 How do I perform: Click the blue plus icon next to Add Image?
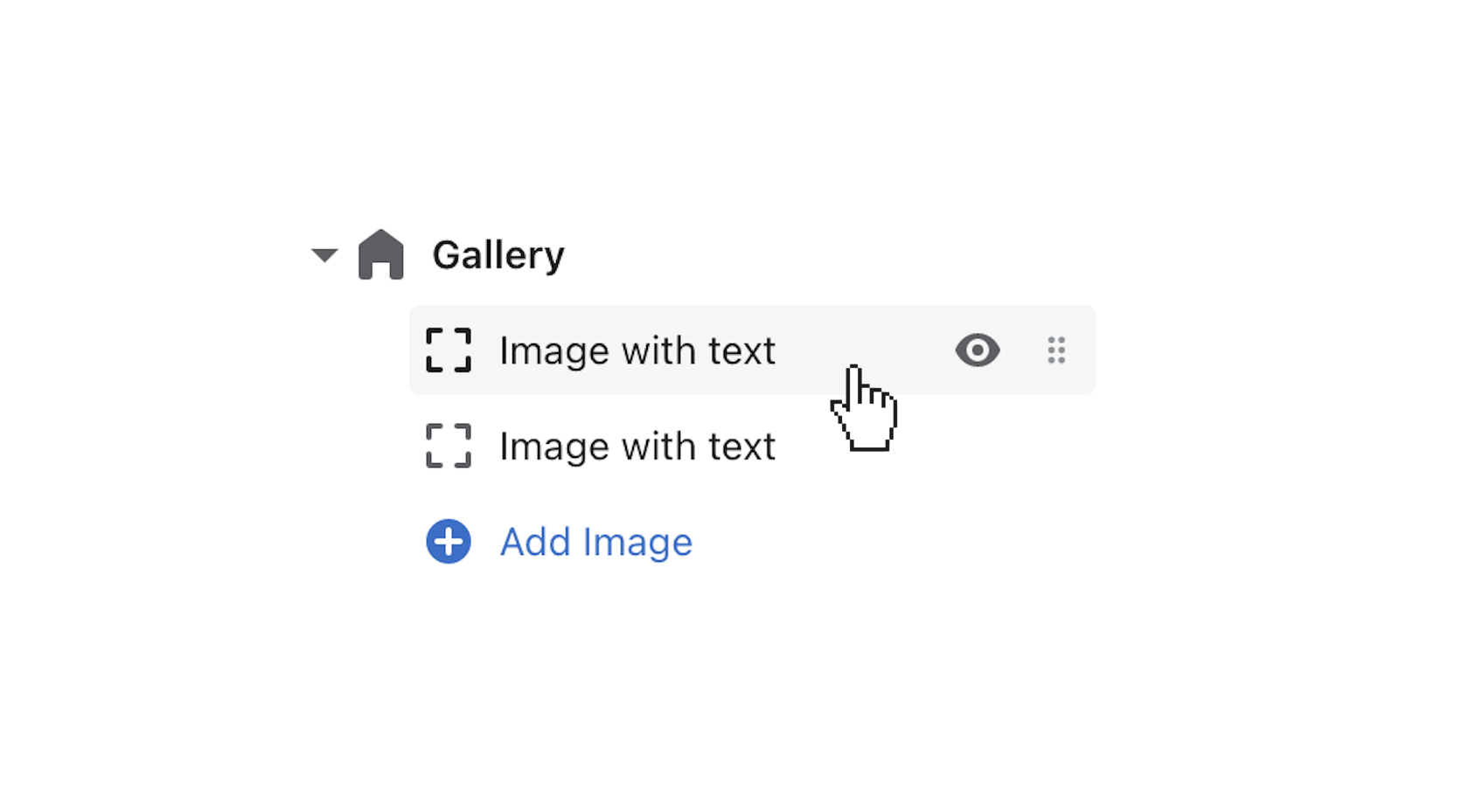pyautogui.click(x=448, y=541)
